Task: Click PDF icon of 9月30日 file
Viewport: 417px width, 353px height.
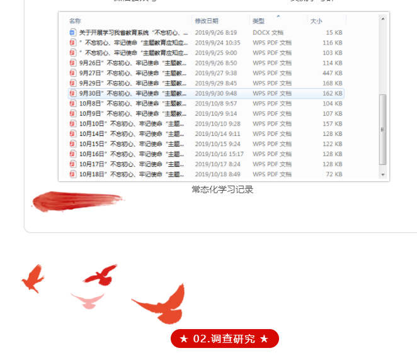Action: [72, 93]
